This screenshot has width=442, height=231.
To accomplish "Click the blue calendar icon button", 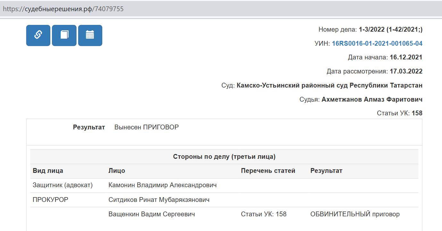I will coord(90,35).
